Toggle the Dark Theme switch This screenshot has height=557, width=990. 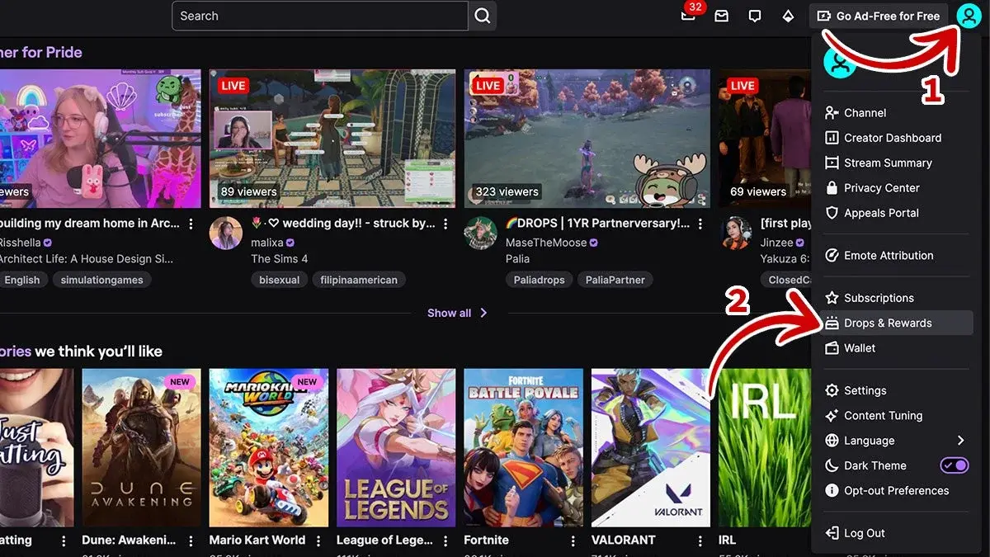955,465
